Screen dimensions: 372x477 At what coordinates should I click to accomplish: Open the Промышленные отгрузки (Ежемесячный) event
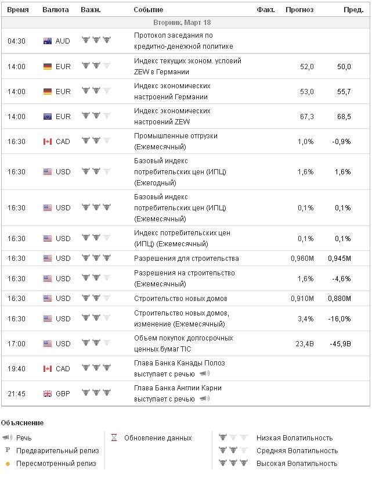pos(175,141)
